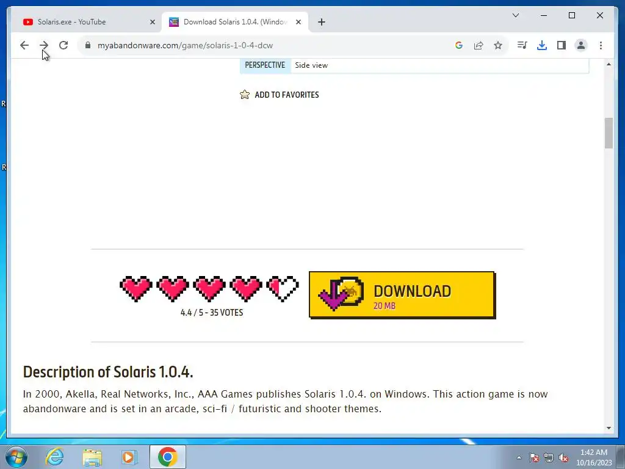Open Action Center flag icon
Viewport: 625px width, 469px height.
533,457
